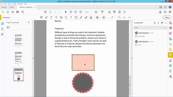Select the pencil drawing tool
The width and height of the screenshot is (173, 97).
coord(81,17)
